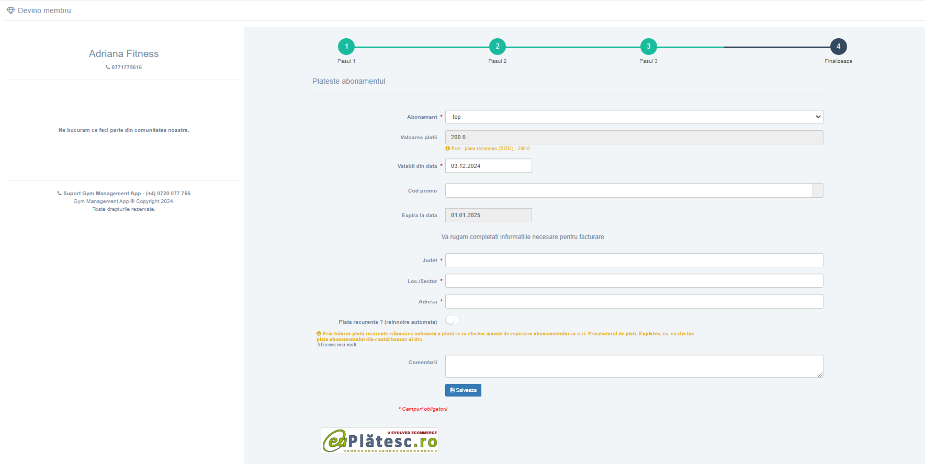Click the Devino membru header link

pos(44,10)
